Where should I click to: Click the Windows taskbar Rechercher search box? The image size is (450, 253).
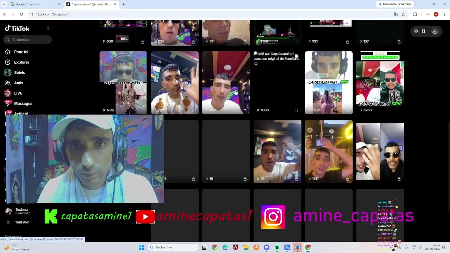(172, 247)
